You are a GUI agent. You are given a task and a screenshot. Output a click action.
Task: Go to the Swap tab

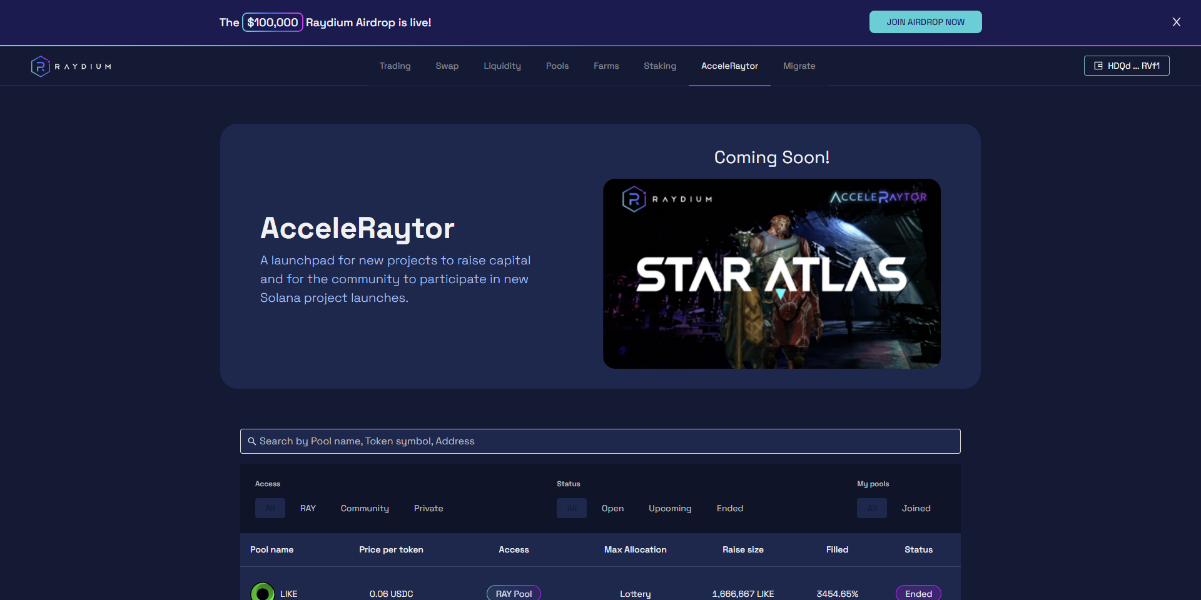(447, 66)
